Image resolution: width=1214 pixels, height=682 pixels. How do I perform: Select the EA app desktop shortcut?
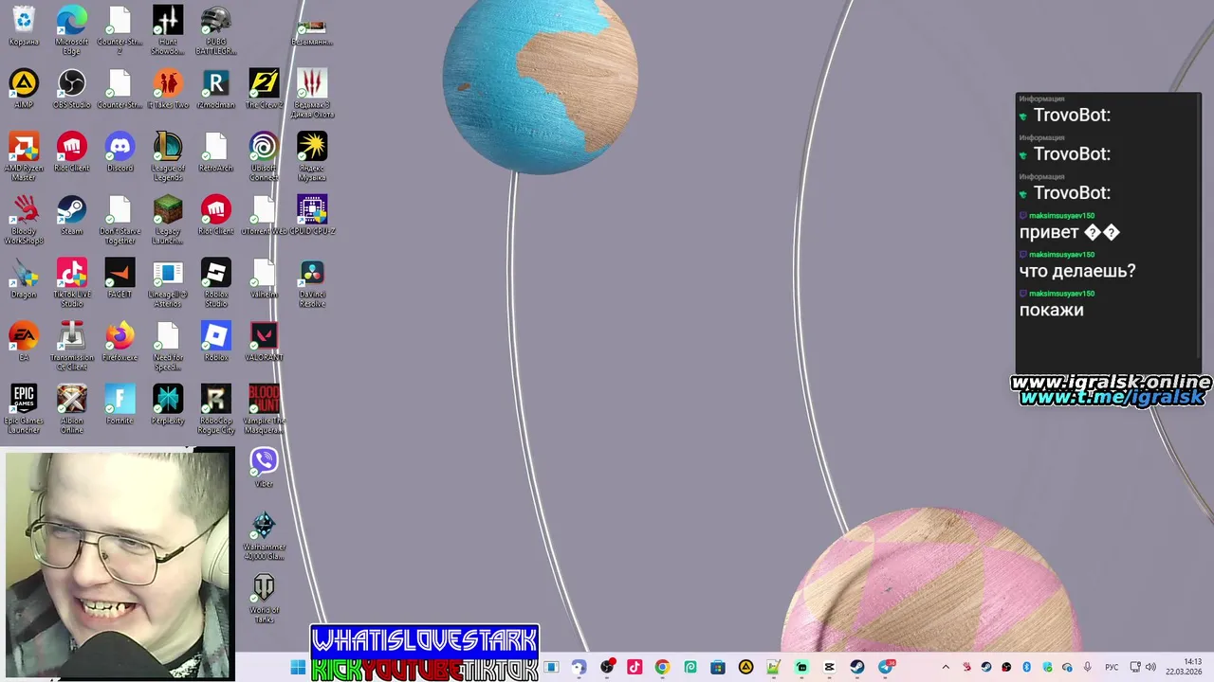tap(24, 341)
